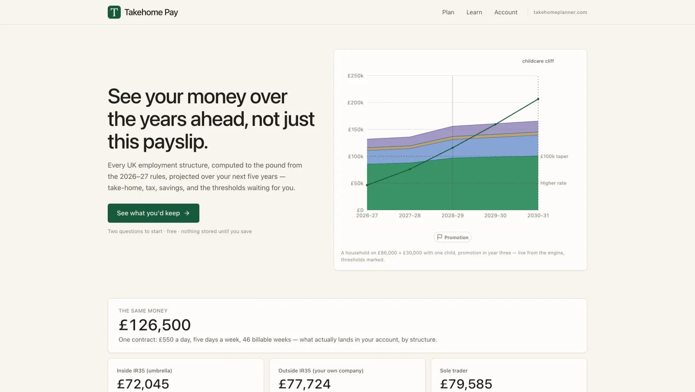695x392 pixels.
Task: Click the 2030-31 axis label
Action: [538, 215]
